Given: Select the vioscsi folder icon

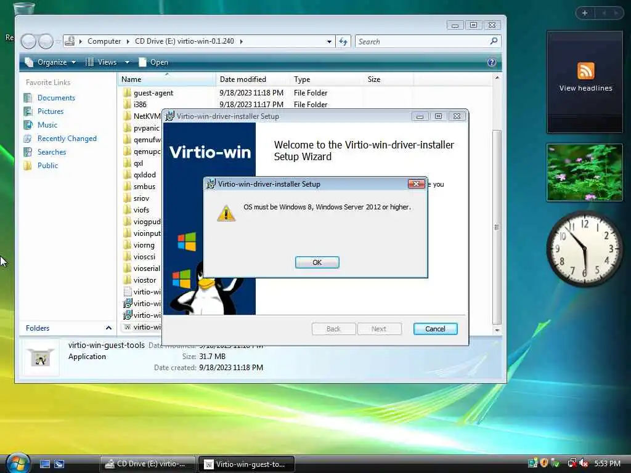Looking at the screenshot, I should click(x=127, y=257).
